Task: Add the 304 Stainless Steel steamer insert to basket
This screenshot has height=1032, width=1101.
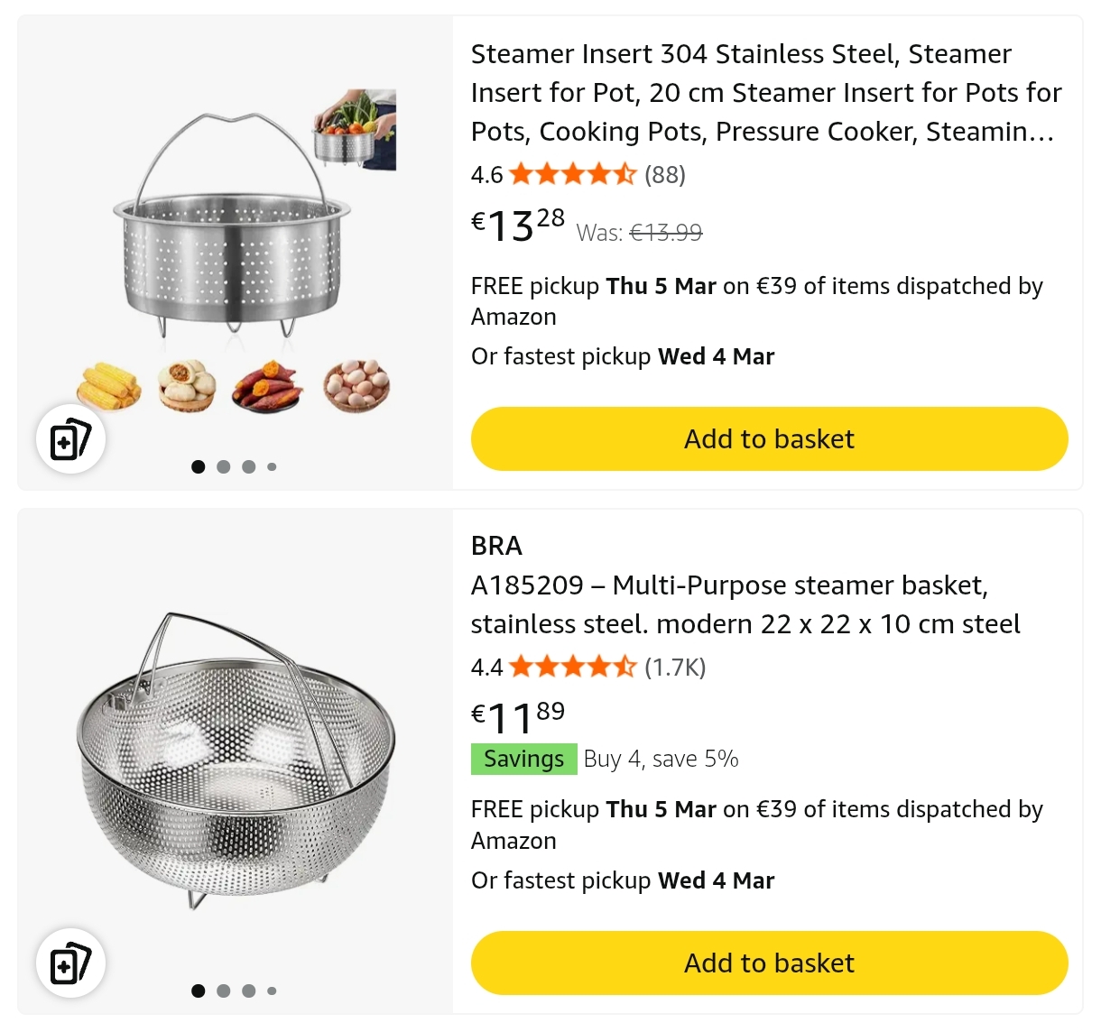Action: [x=769, y=439]
